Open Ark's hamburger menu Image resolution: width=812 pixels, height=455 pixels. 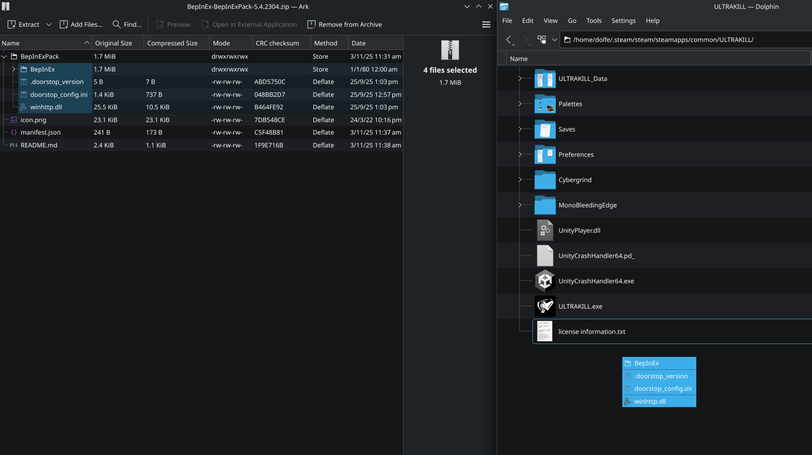click(x=486, y=24)
